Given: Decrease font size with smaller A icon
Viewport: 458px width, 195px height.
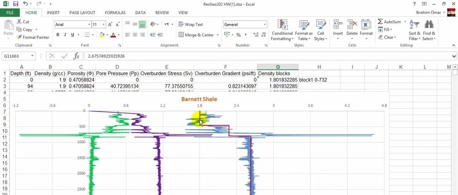Looking at the screenshot, I should (x=118, y=24).
